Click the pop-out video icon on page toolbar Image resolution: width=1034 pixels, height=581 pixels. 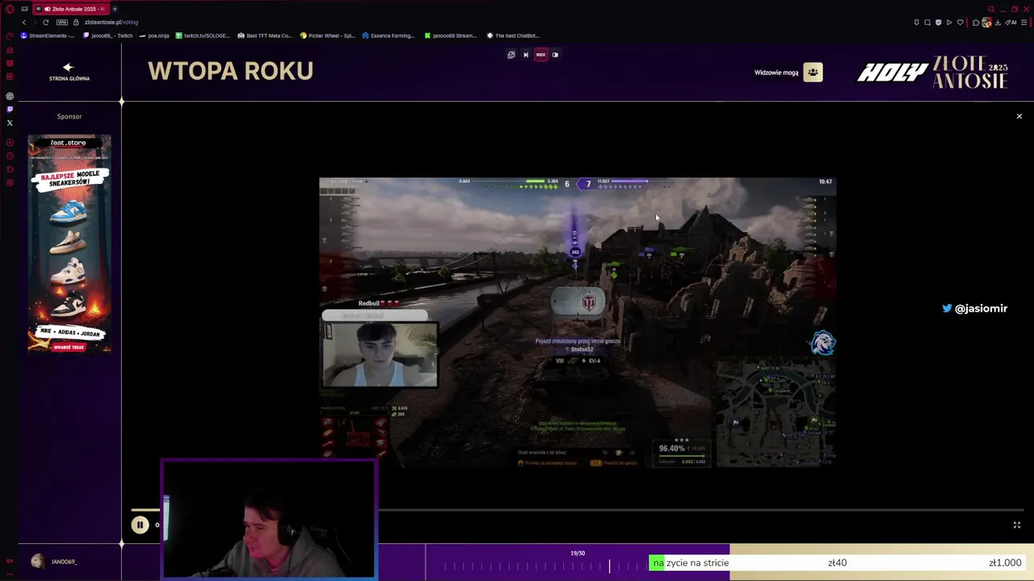click(x=511, y=55)
